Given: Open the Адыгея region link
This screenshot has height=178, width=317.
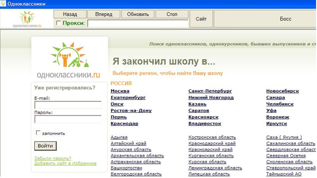Looking at the screenshot, I should 119,137.
